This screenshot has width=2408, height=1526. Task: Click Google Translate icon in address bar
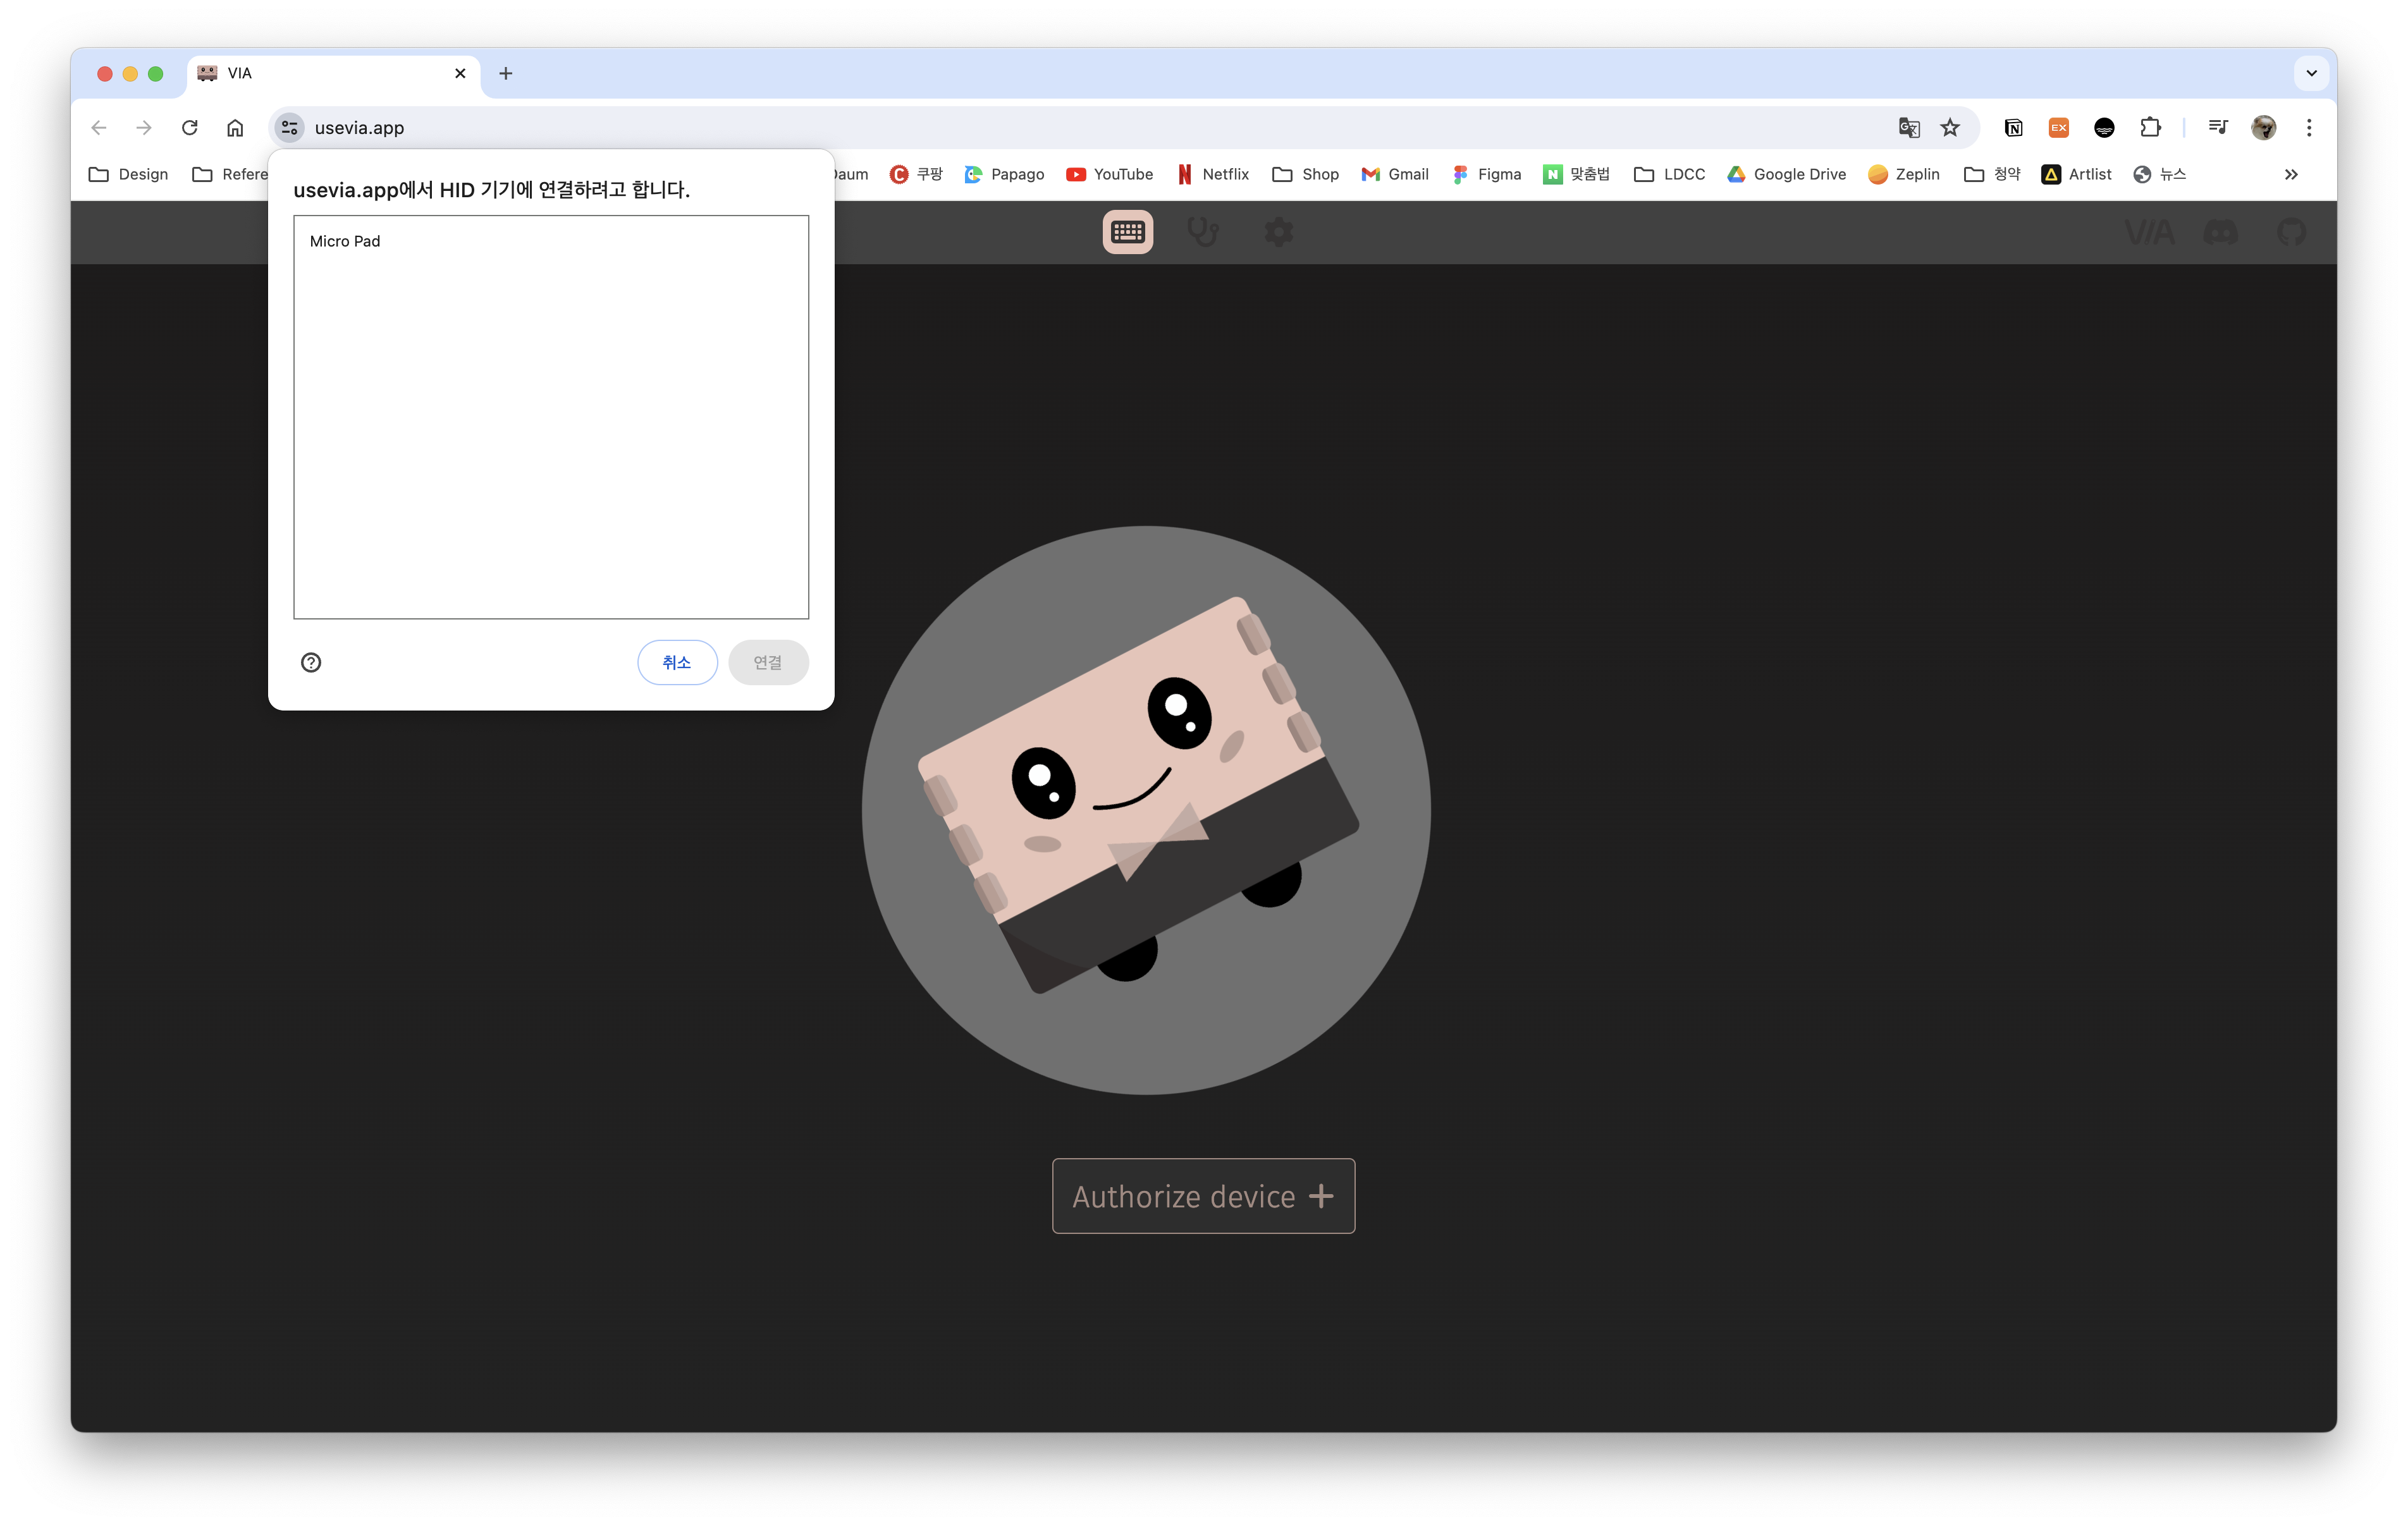point(1908,127)
